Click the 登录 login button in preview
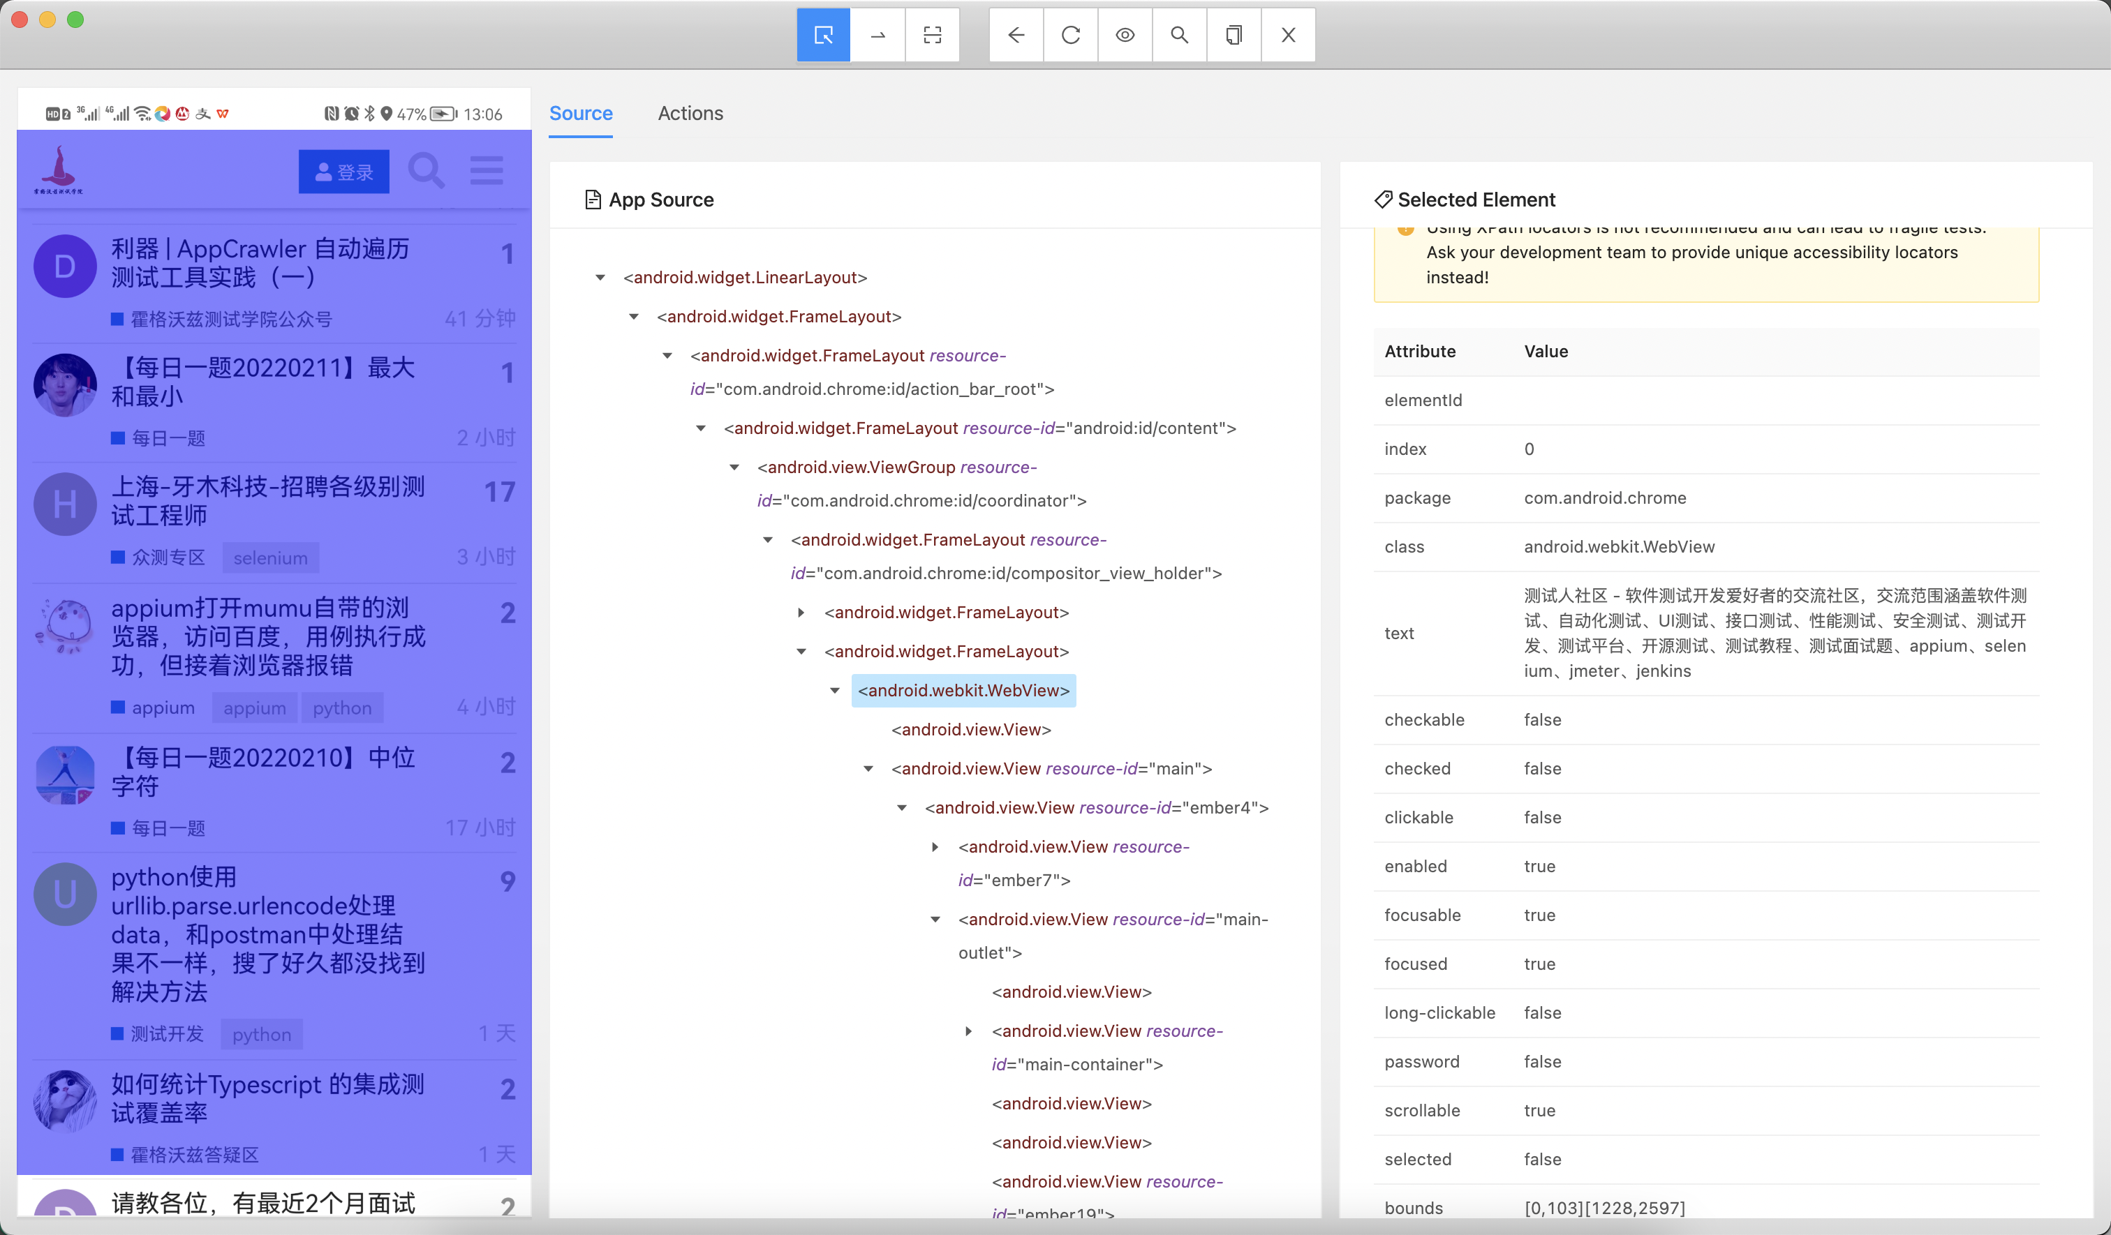Screen dimensions: 2111x1235 point(343,172)
